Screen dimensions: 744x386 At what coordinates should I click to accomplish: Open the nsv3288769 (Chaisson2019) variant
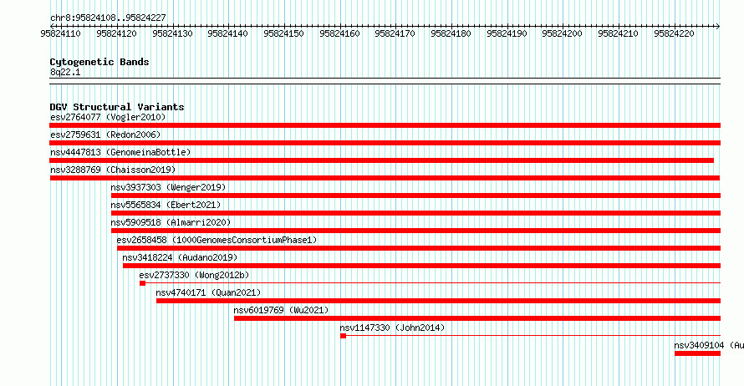click(x=113, y=170)
